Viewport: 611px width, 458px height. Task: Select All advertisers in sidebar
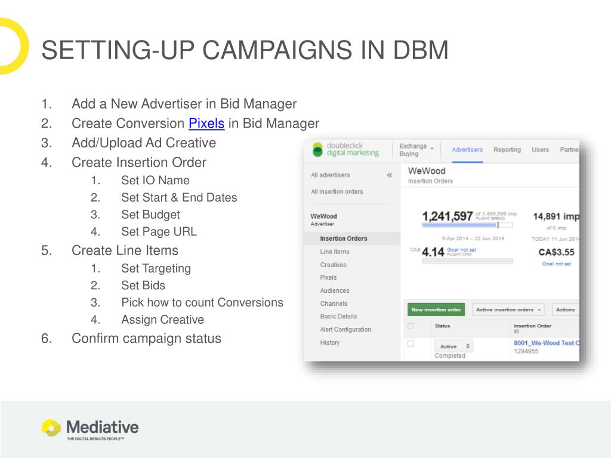tap(331, 175)
